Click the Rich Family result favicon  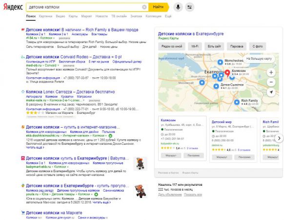(x=23, y=30)
